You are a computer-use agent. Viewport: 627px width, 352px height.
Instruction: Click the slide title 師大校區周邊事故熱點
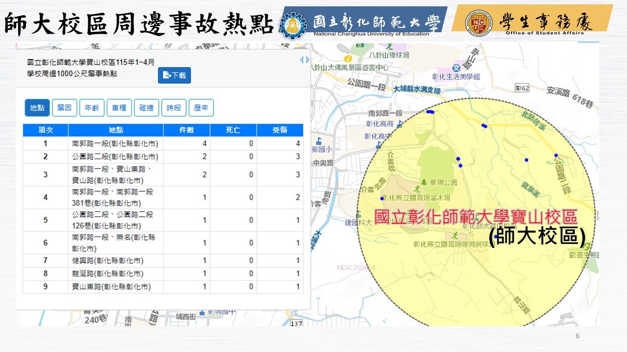click(139, 24)
